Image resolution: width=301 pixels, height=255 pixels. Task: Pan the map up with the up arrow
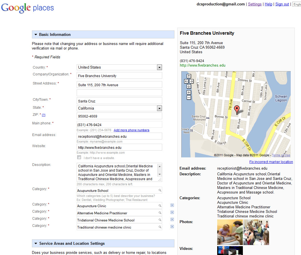coord(189,76)
